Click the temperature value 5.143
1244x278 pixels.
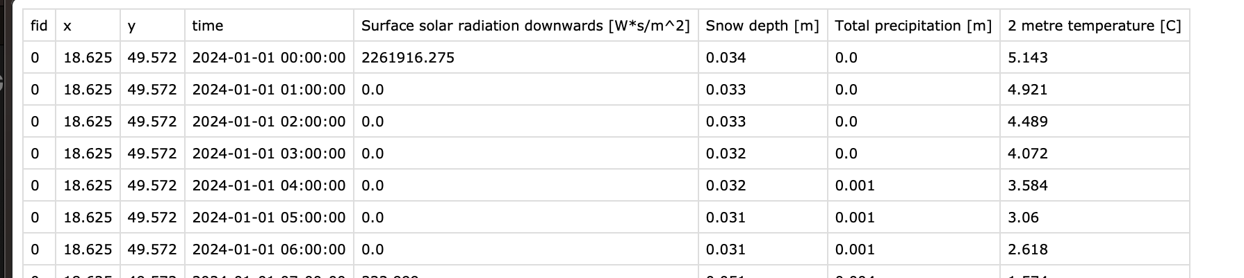pyautogui.click(x=1027, y=58)
